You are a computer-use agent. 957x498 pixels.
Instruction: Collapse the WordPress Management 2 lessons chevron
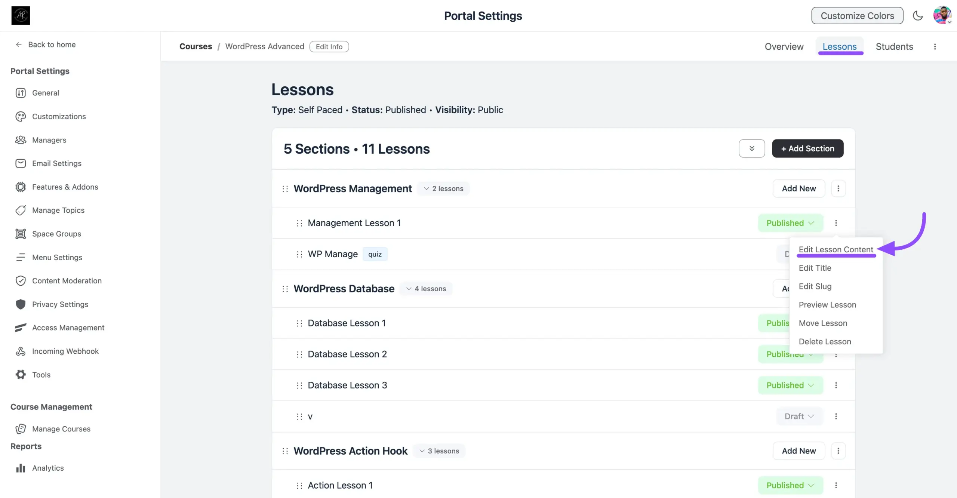pos(426,188)
